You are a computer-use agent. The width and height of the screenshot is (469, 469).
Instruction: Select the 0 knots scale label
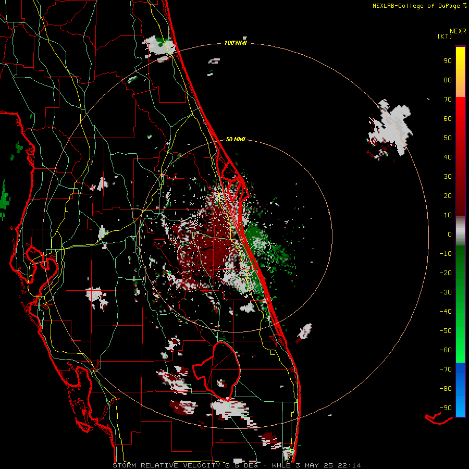click(x=450, y=234)
